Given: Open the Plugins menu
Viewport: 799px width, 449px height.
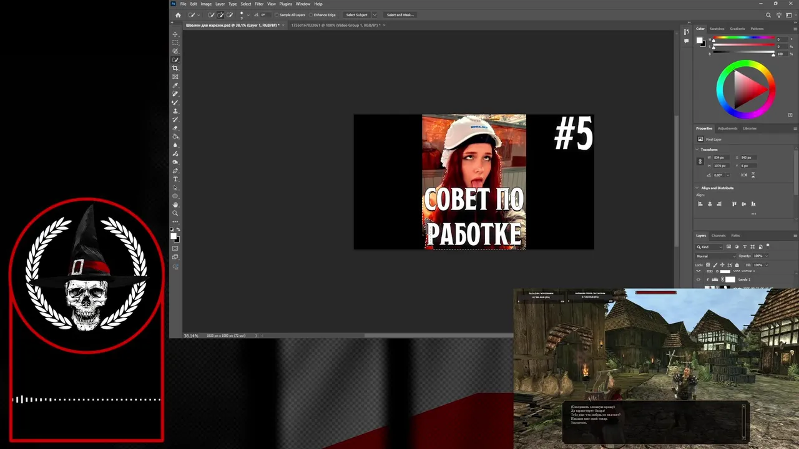Looking at the screenshot, I should 286,4.
